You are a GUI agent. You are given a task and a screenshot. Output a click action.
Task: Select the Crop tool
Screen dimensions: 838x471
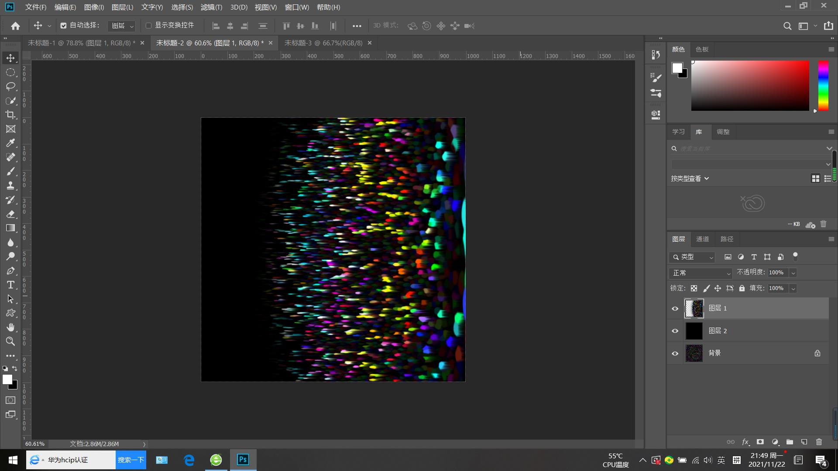(x=10, y=115)
